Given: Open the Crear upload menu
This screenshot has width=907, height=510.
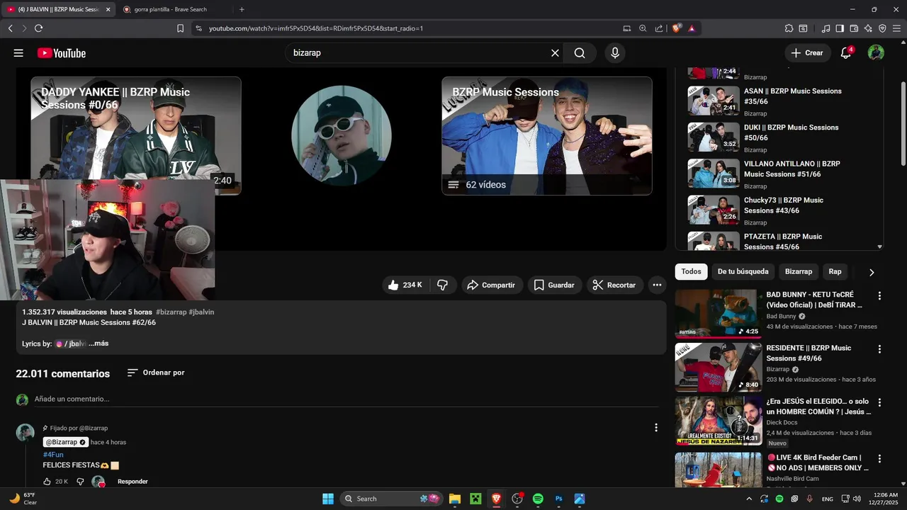Looking at the screenshot, I should tap(807, 53).
